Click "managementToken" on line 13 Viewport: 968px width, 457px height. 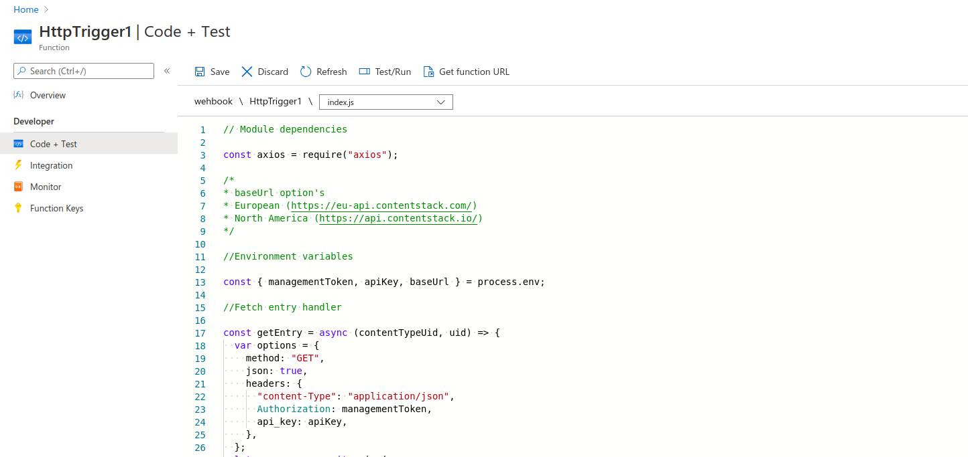(x=310, y=282)
